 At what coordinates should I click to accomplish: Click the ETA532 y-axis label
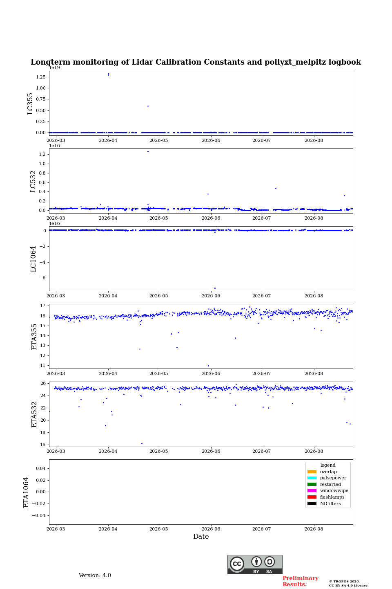(34, 414)
